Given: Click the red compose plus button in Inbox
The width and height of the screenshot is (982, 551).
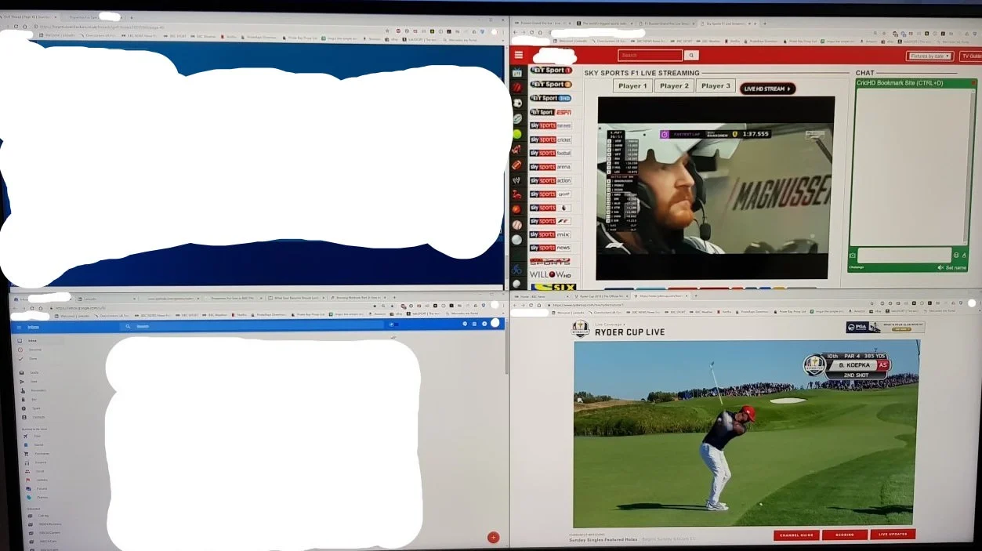Looking at the screenshot, I should pos(493,537).
